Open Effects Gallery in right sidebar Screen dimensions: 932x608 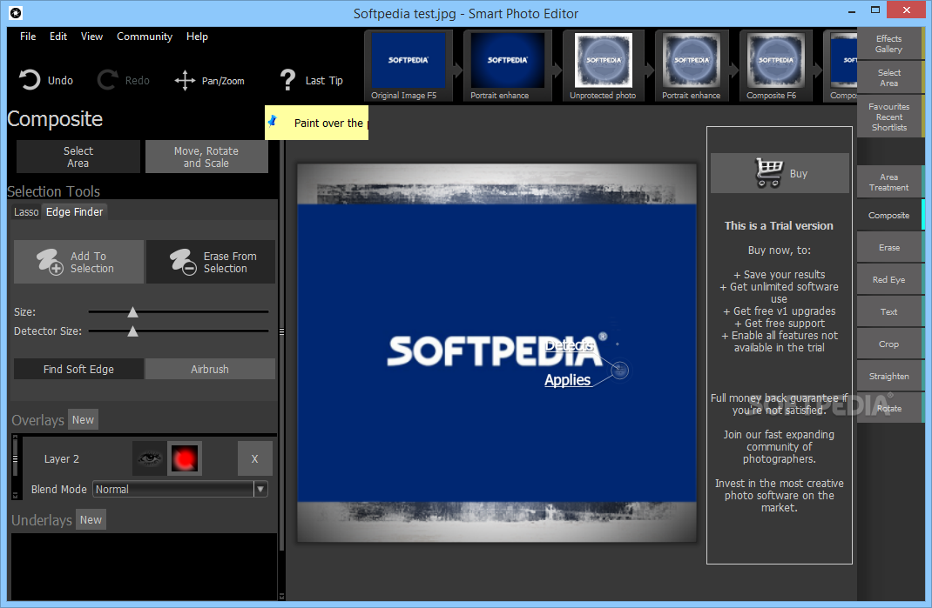(888, 44)
